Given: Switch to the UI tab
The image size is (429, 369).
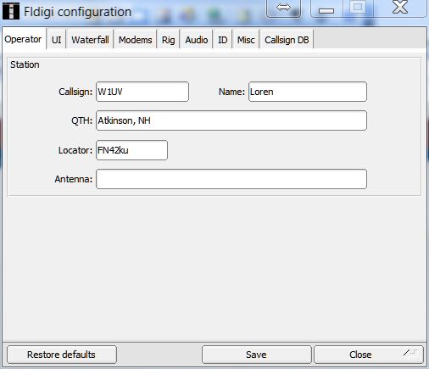Looking at the screenshot, I should pyautogui.click(x=56, y=40).
